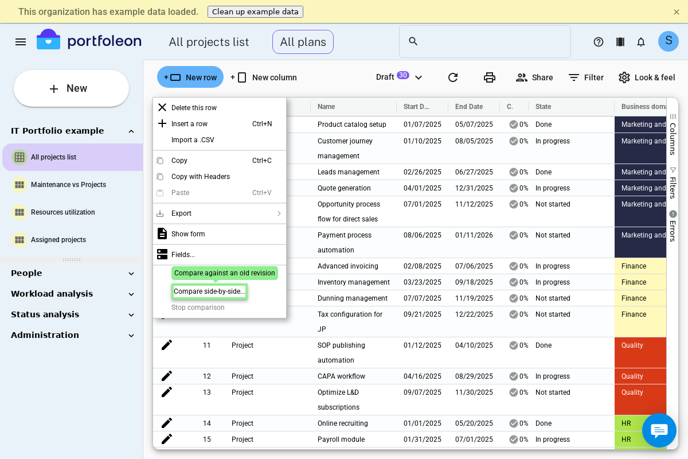This screenshot has width=688, height=459.
Task: Click the End Date column header
Action: coord(474,107)
